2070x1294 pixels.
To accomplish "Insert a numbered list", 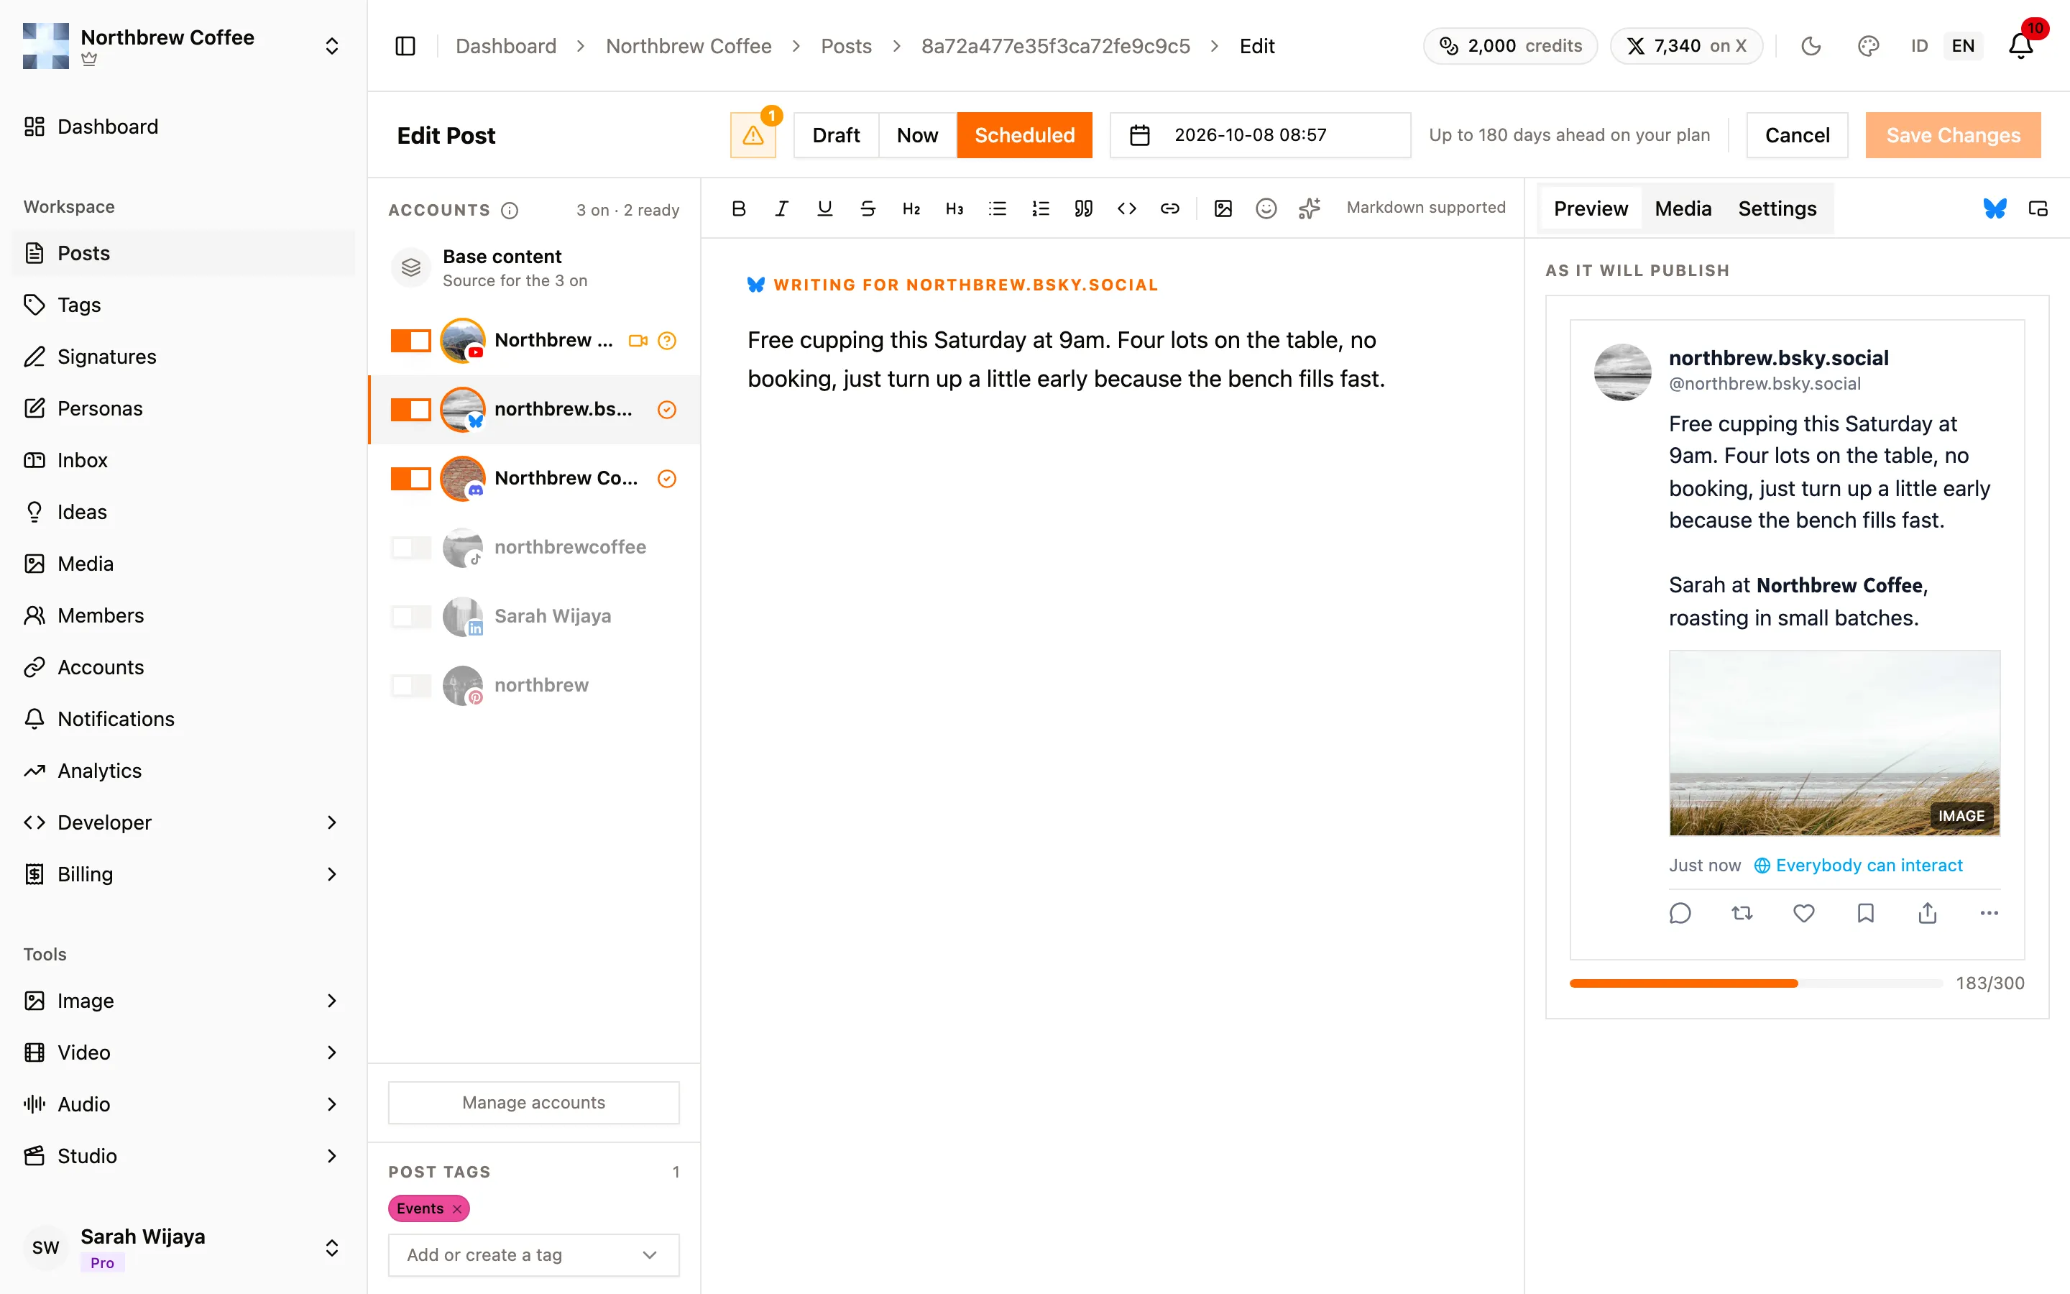I will [1040, 208].
